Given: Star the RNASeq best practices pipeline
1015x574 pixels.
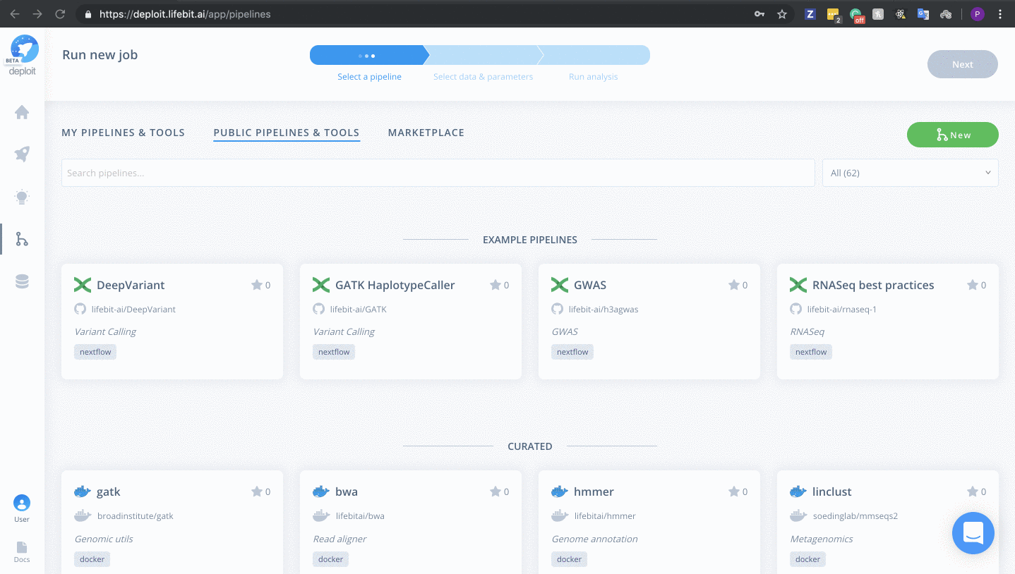Looking at the screenshot, I should tap(972, 285).
